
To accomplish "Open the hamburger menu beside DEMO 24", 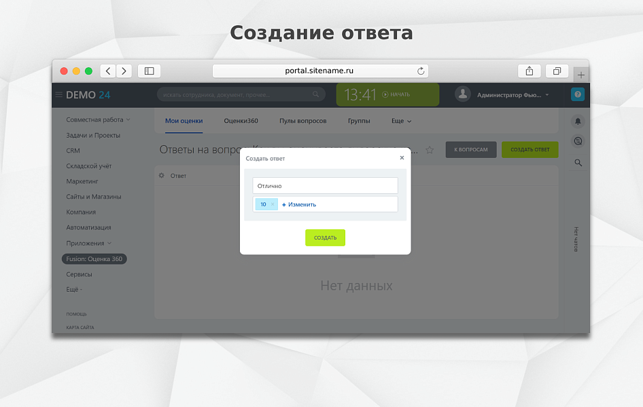I will point(60,95).
